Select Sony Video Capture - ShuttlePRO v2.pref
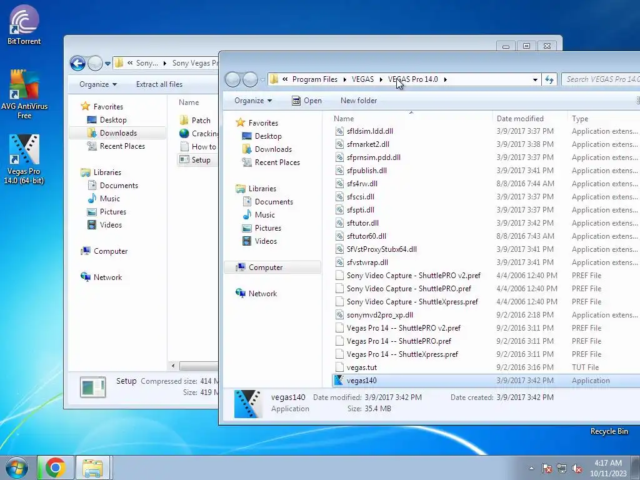The image size is (640, 480). coord(413,276)
